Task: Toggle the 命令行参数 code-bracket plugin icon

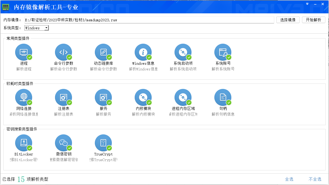Action: [63, 52]
